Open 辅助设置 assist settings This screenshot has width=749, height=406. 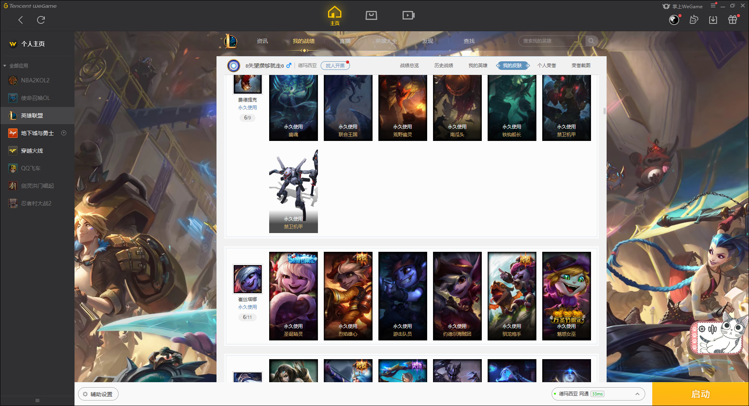pyautogui.click(x=98, y=394)
